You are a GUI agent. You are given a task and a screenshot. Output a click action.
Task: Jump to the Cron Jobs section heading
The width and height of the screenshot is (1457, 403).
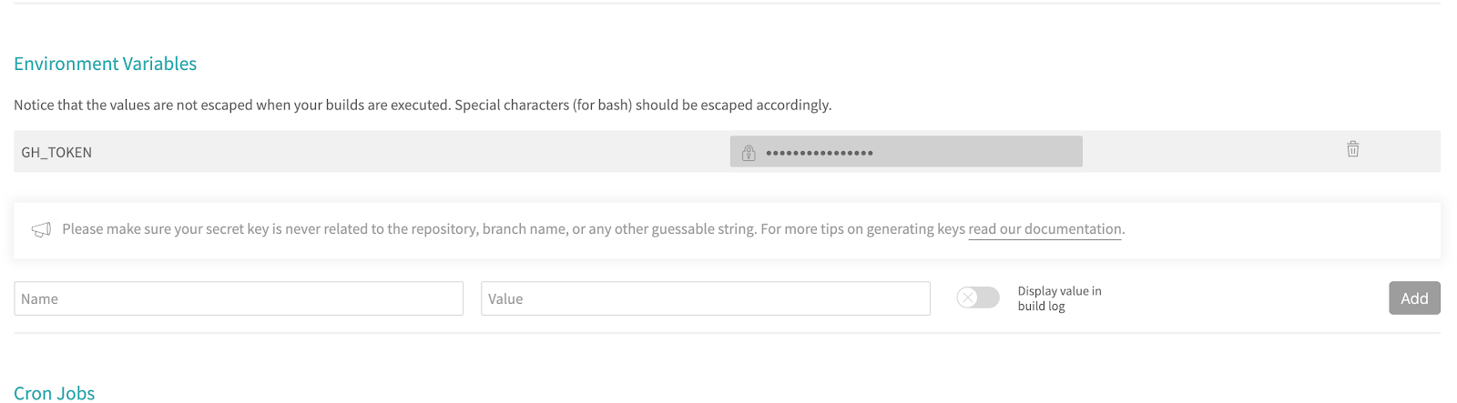pos(55,393)
